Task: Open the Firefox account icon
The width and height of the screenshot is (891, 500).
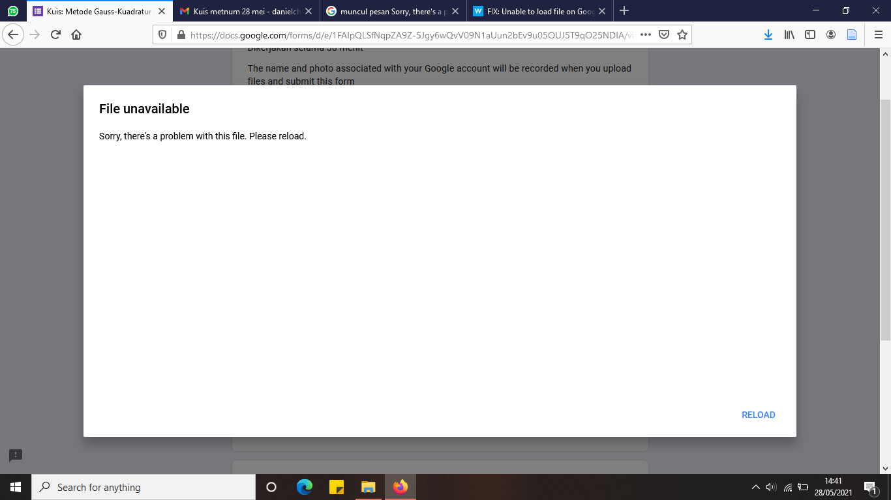Action: pos(831,34)
